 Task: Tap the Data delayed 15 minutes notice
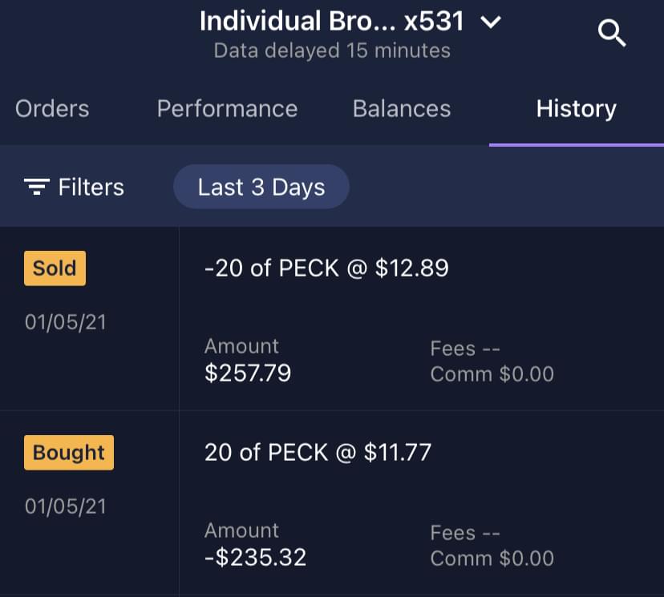(x=332, y=50)
